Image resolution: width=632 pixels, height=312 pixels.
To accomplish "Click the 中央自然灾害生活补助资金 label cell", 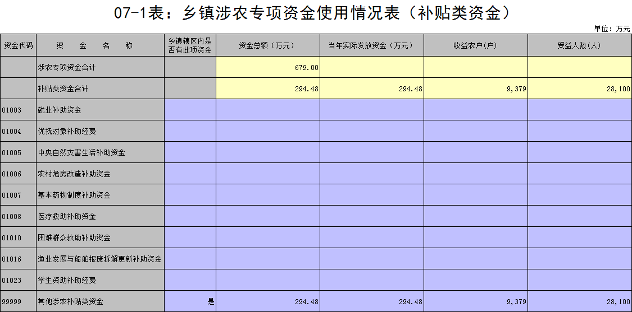I will click(100, 152).
